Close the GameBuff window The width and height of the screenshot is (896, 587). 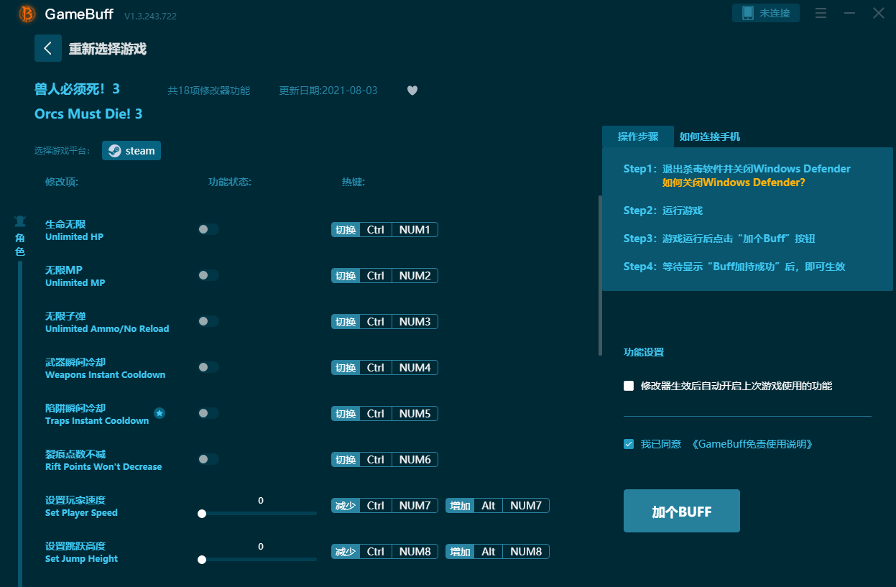pyautogui.click(x=879, y=13)
